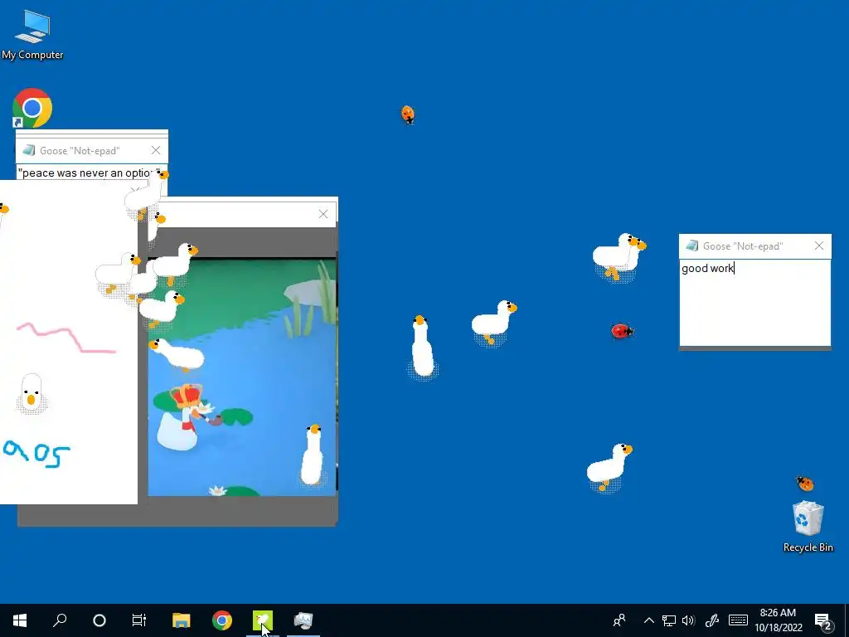
Task: Open the clock showing 8:26 AM
Action: [x=778, y=620]
